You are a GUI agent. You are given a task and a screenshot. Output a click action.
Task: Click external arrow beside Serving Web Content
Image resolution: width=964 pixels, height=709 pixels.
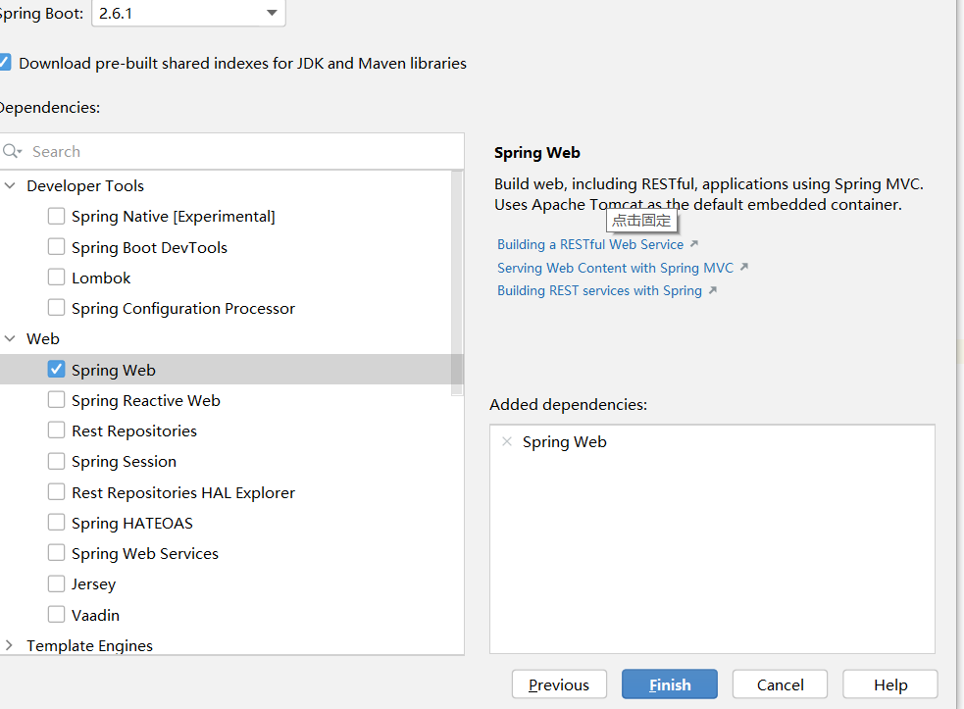point(744,268)
